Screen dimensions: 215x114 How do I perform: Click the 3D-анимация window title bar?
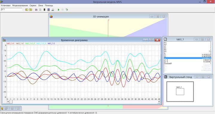click(x=101, y=16)
